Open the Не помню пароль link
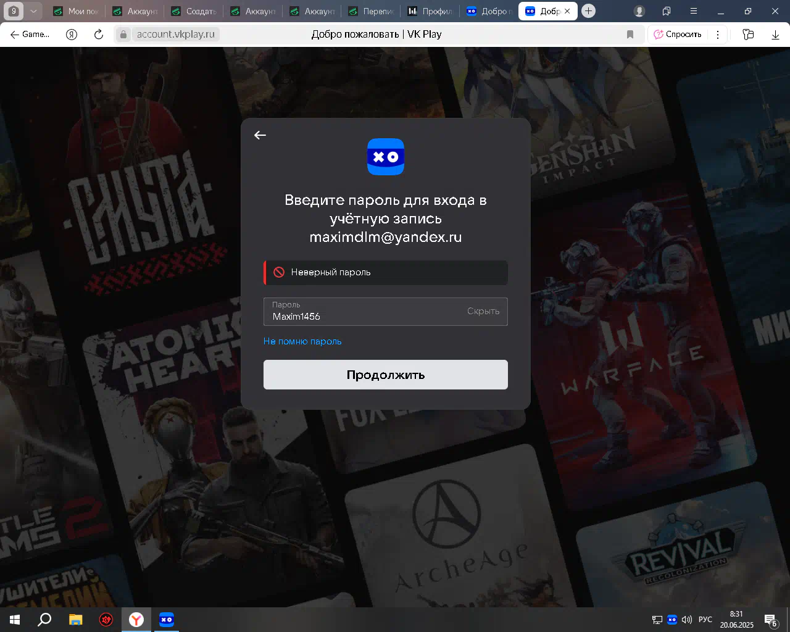This screenshot has width=790, height=632. (302, 341)
